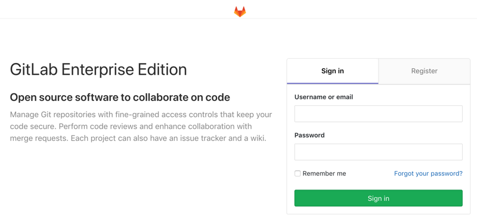Start password recovery via the blue link
This screenshot has height=224, width=477.
[x=428, y=173]
